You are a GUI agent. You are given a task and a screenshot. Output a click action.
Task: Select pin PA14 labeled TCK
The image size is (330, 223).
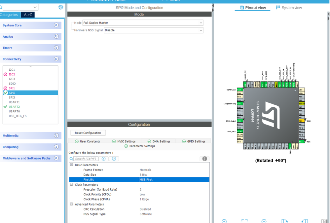coord(302,142)
